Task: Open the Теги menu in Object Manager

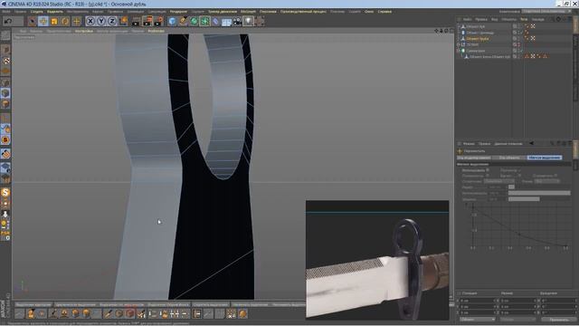Action: 524,19
